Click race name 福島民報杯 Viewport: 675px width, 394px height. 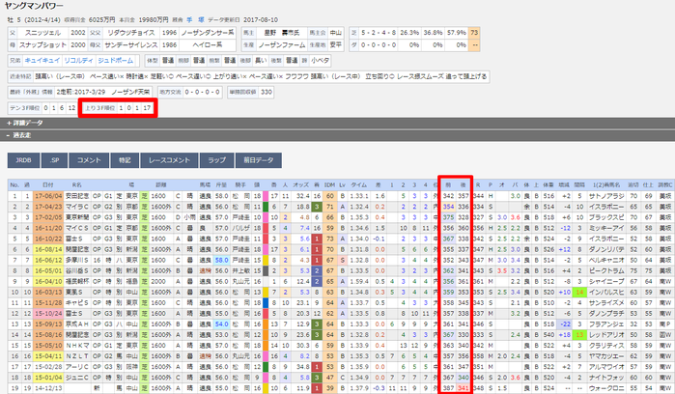[77, 282]
